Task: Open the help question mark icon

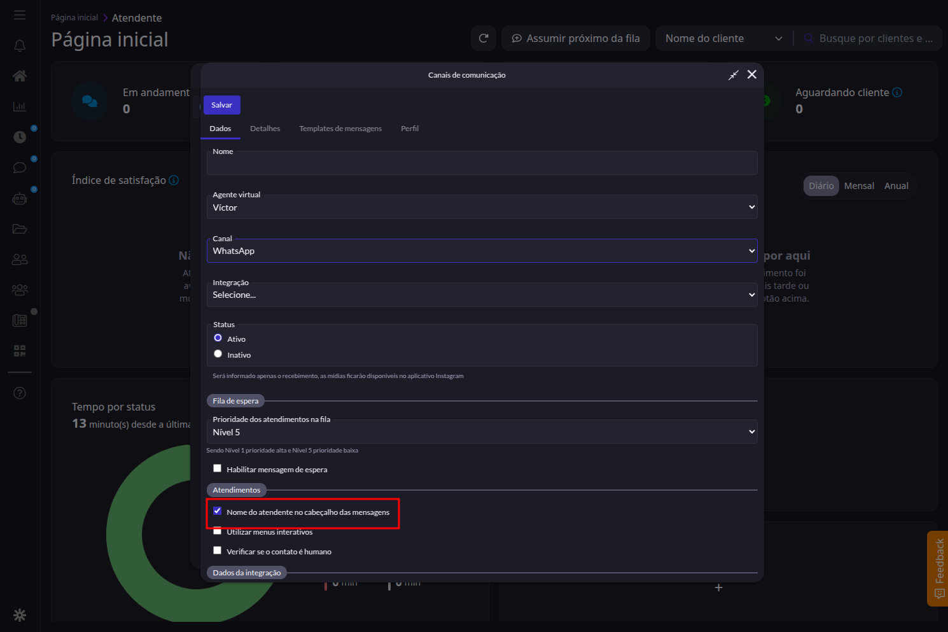Action: [20, 393]
